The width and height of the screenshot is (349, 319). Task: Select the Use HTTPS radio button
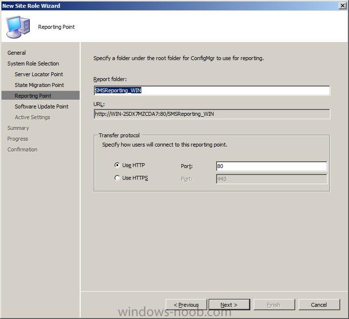click(x=117, y=178)
